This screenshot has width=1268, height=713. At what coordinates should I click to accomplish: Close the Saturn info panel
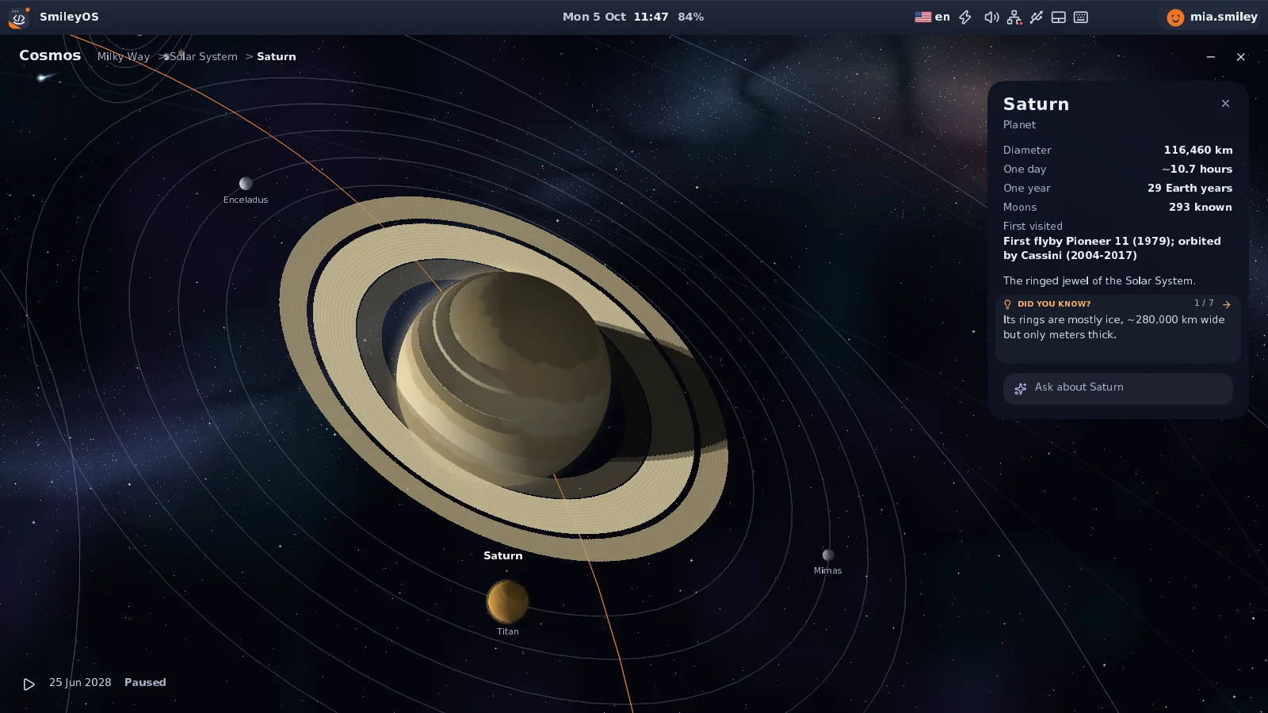click(1225, 104)
